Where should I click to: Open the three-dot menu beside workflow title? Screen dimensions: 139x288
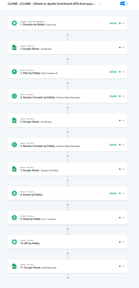(100, 4)
